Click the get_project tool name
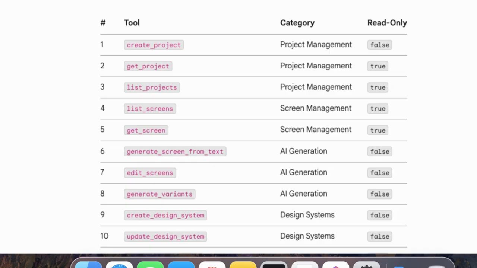The image size is (477, 268). [x=148, y=66]
